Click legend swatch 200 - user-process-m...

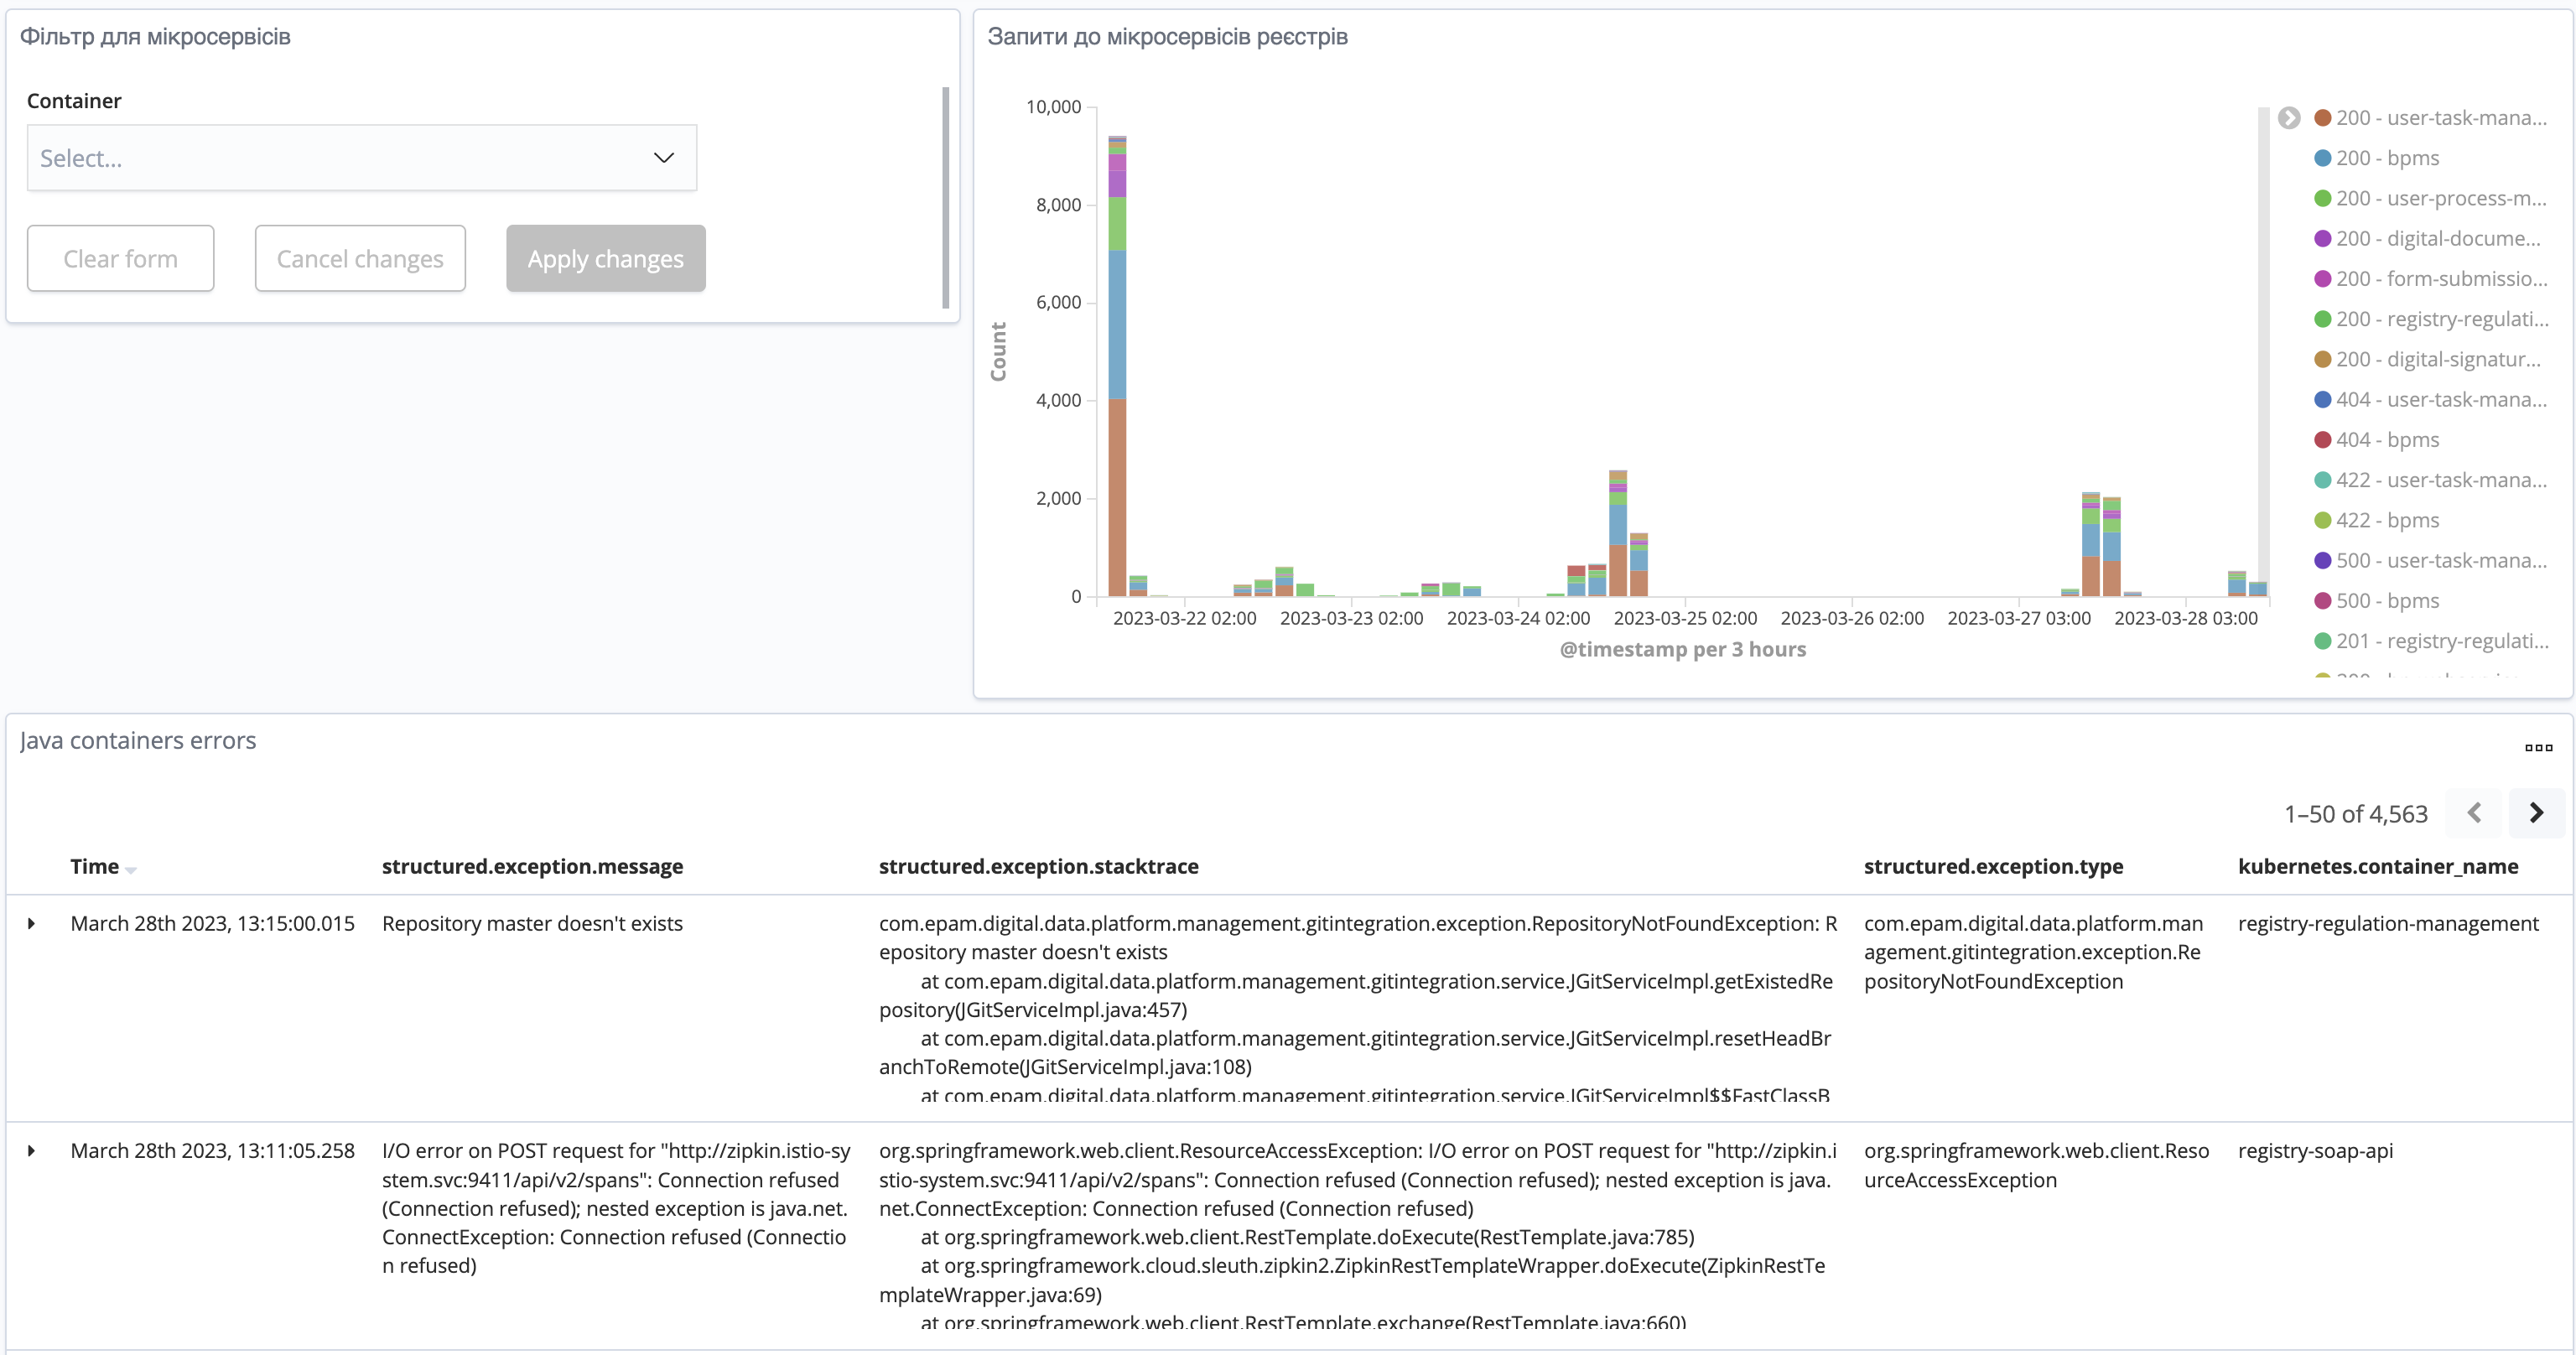2323,198
